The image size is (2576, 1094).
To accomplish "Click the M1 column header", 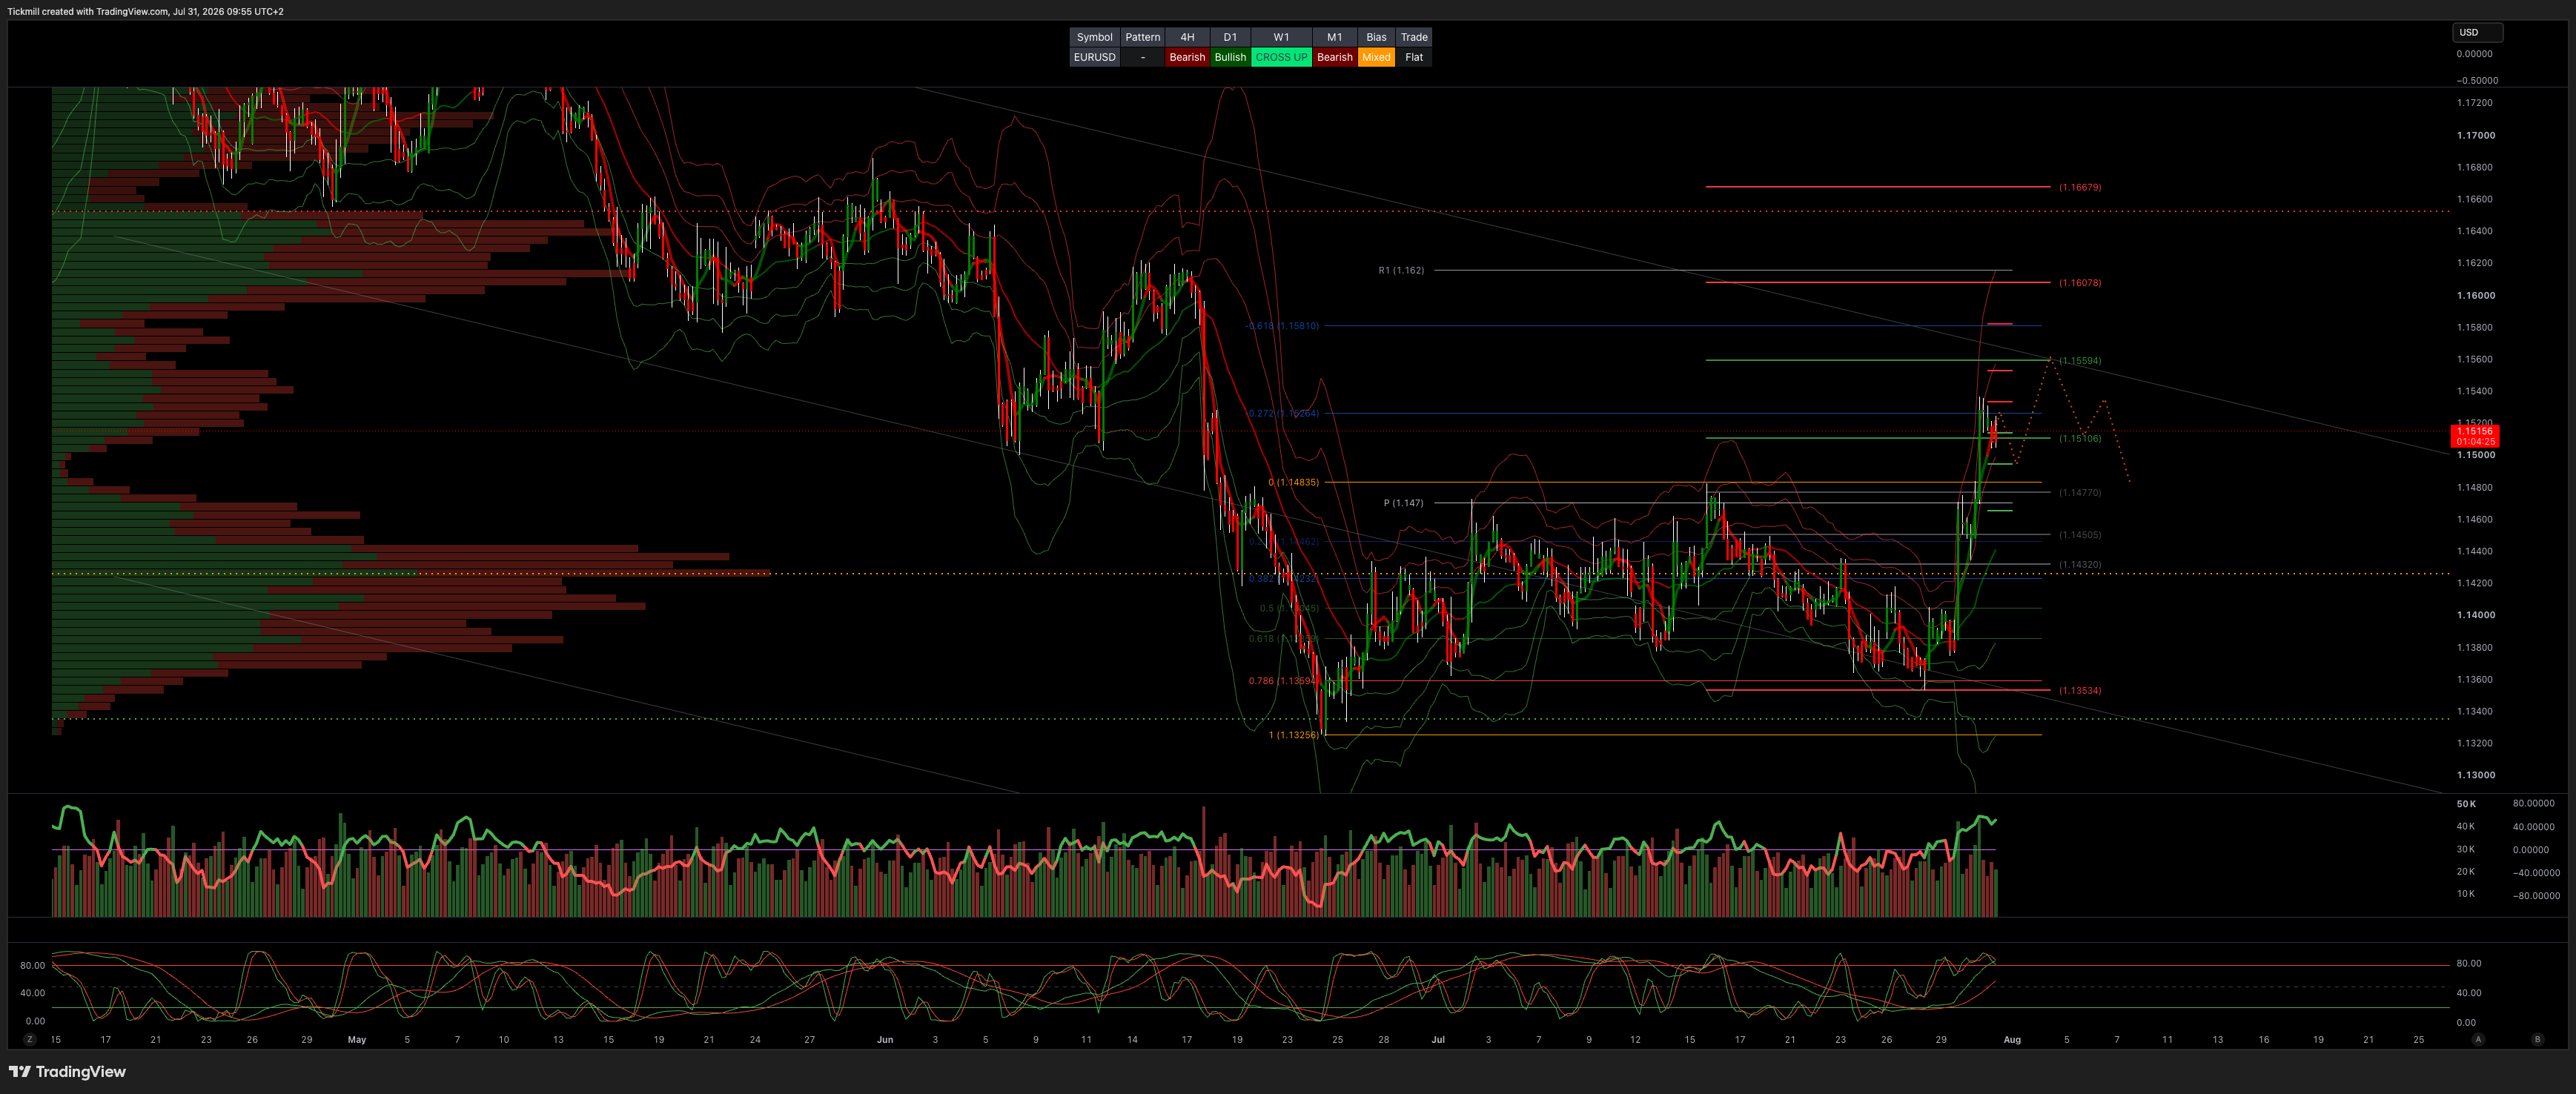I will point(1334,37).
